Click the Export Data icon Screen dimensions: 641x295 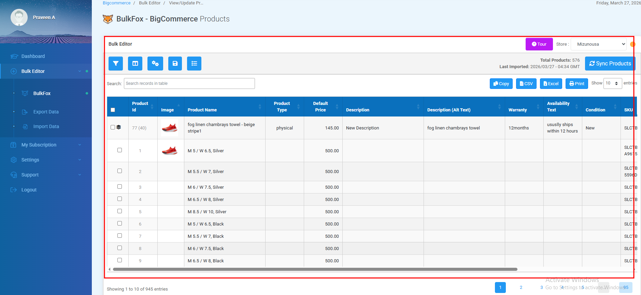click(x=25, y=112)
